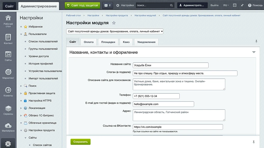Click the search magnifier icon

(171, 5)
